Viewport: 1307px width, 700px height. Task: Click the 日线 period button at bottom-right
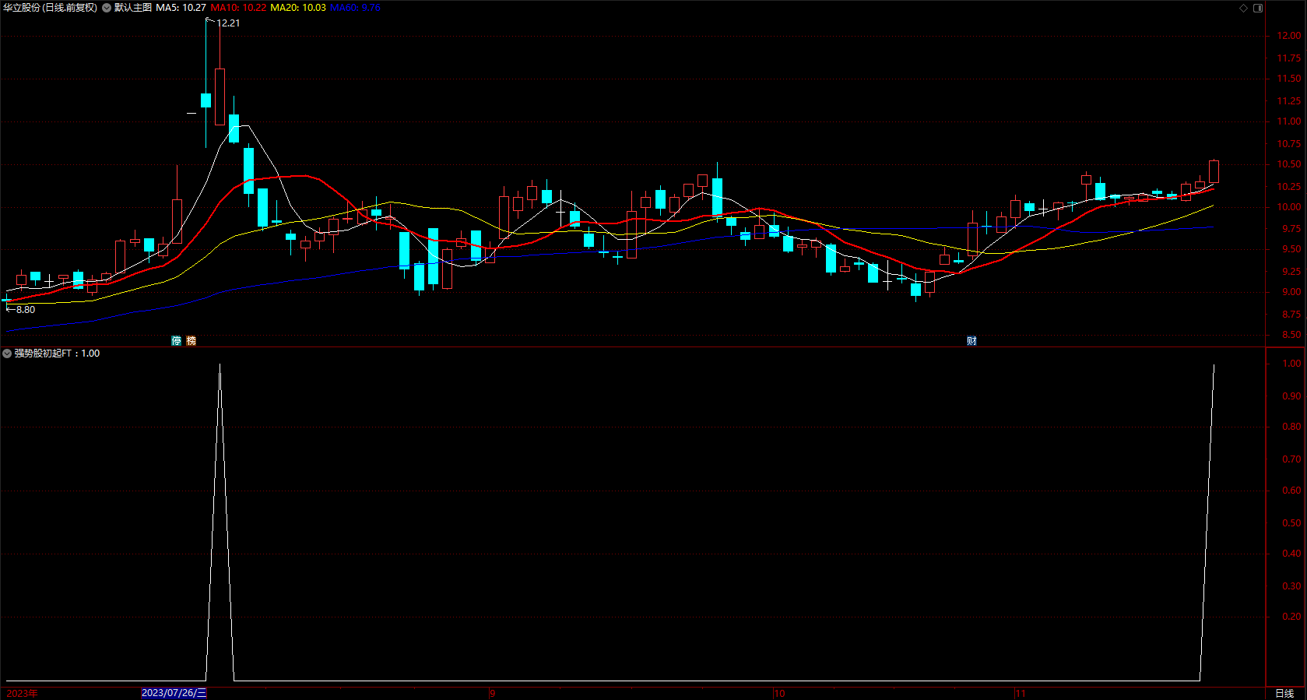pos(1284,694)
